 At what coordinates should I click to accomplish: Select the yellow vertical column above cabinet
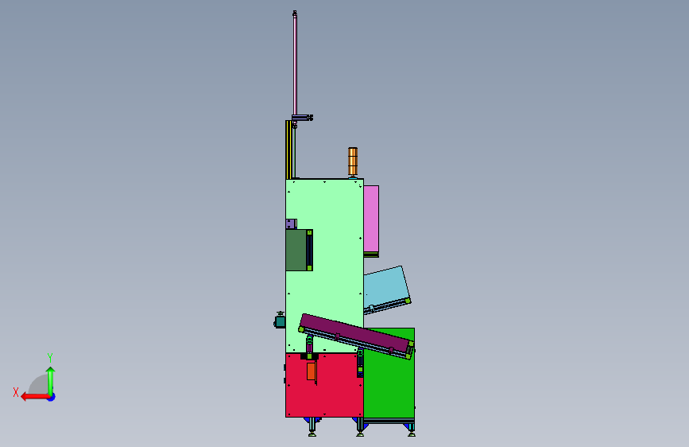(288, 150)
